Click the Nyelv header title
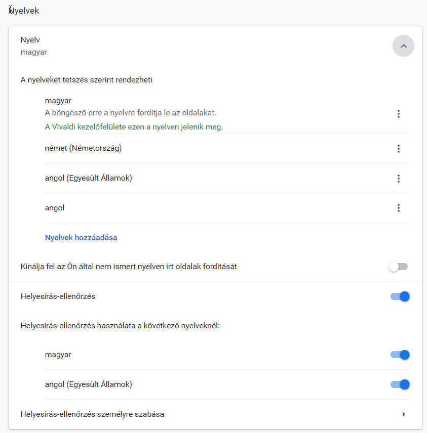The width and height of the screenshot is (427, 433). [30, 40]
